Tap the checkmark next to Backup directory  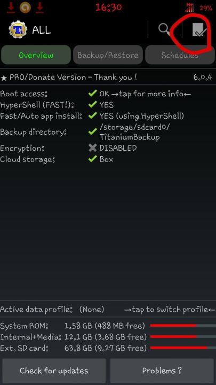click(x=93, y=132)
